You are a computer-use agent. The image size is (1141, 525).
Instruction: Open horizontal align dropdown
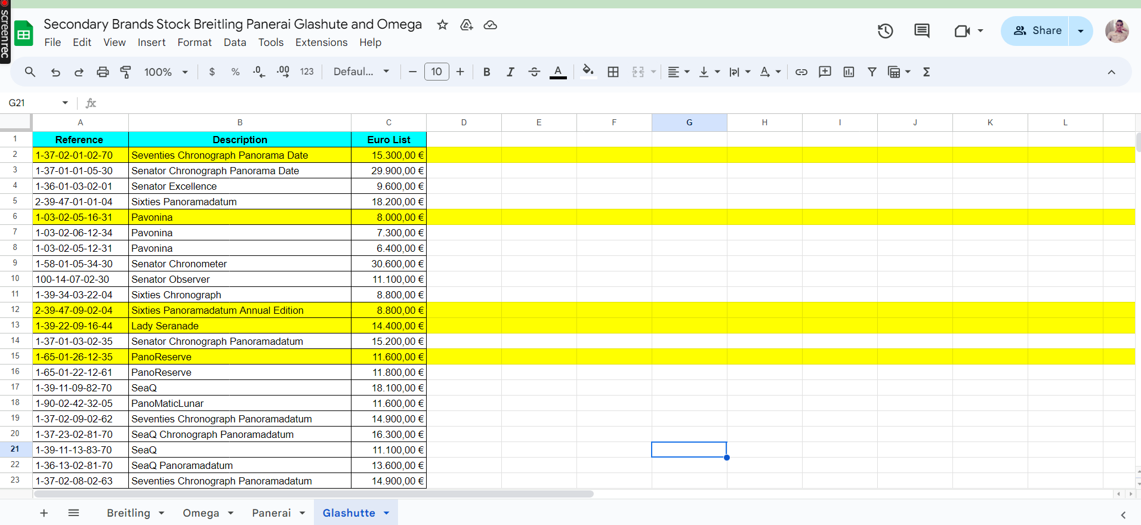679,72
